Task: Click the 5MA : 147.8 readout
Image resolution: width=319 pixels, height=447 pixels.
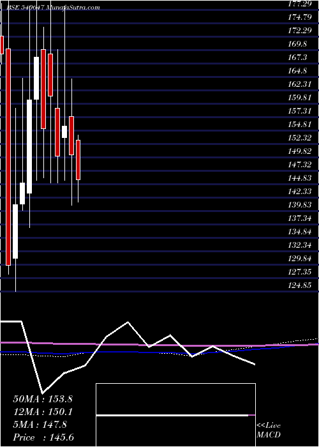Action: (x=40, y=425)
